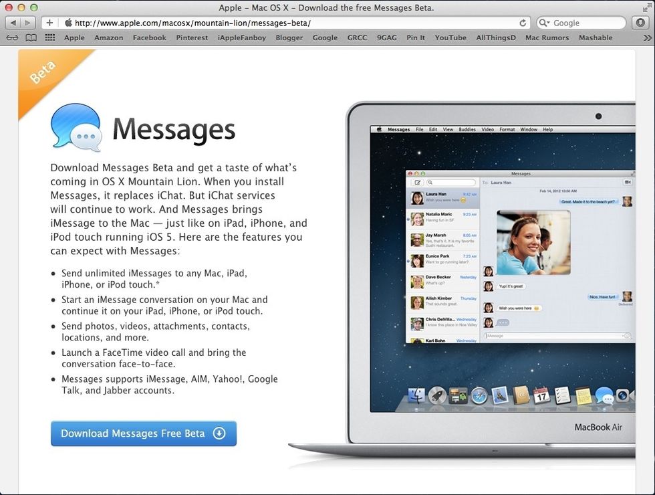
Task: Click the reload icon in the address bar
Action: pyautogui.click(x=523, y=22)
